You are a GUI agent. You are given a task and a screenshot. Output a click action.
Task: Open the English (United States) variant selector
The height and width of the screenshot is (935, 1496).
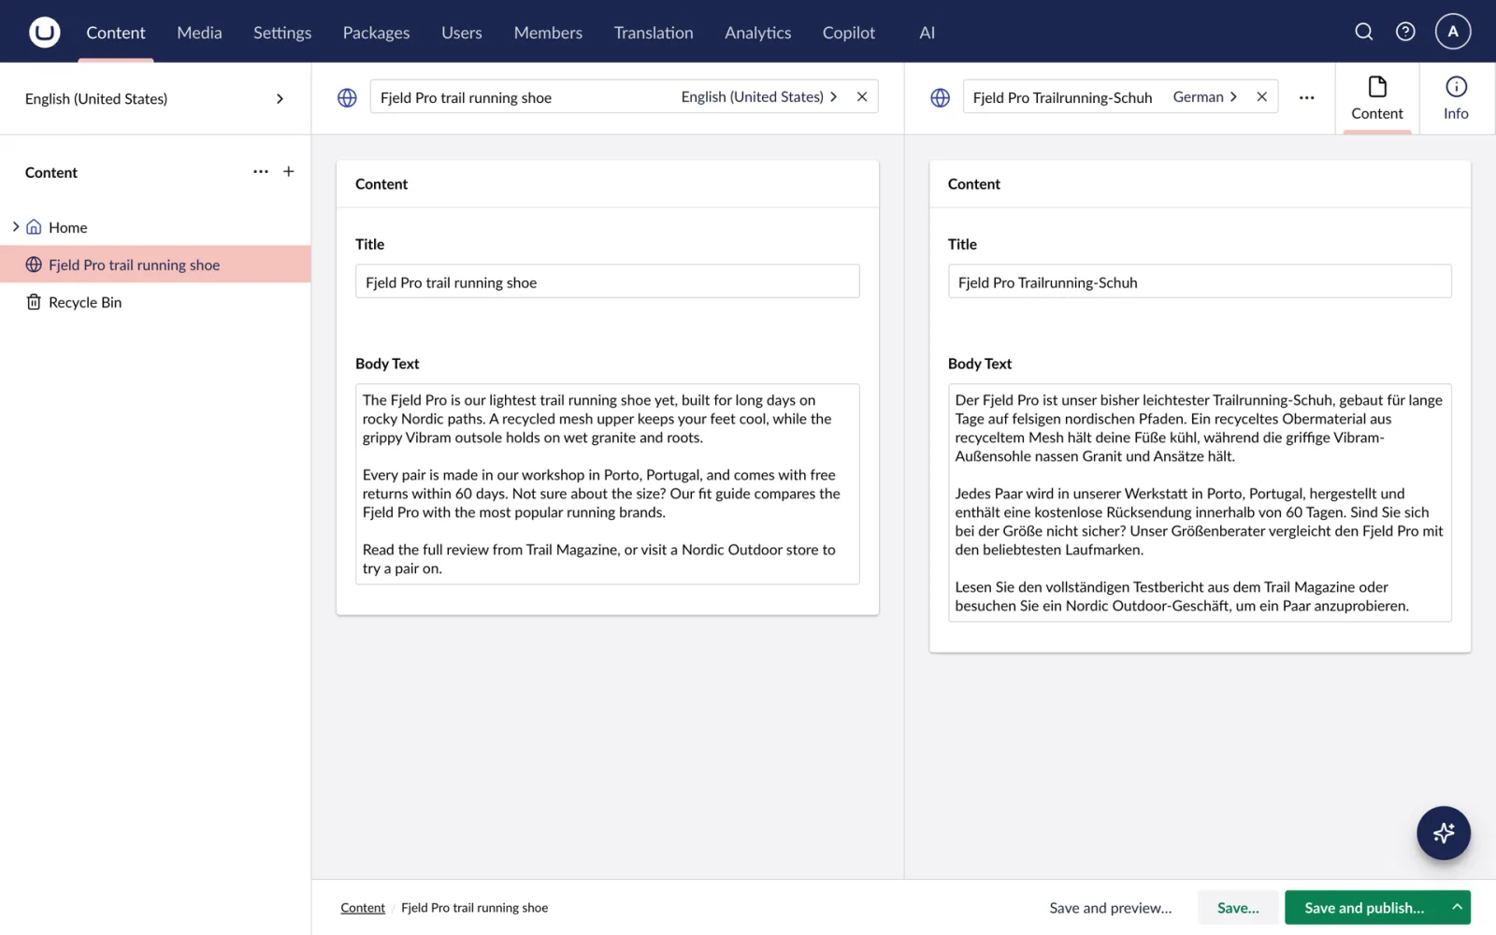759,96
